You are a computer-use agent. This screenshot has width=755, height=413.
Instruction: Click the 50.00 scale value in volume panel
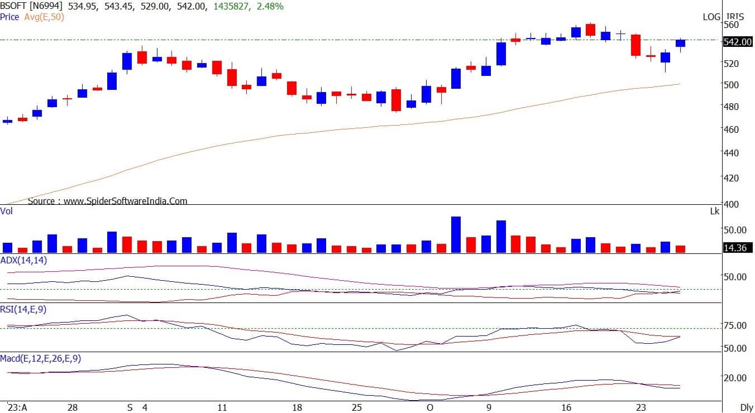click(x=735, y=229)
